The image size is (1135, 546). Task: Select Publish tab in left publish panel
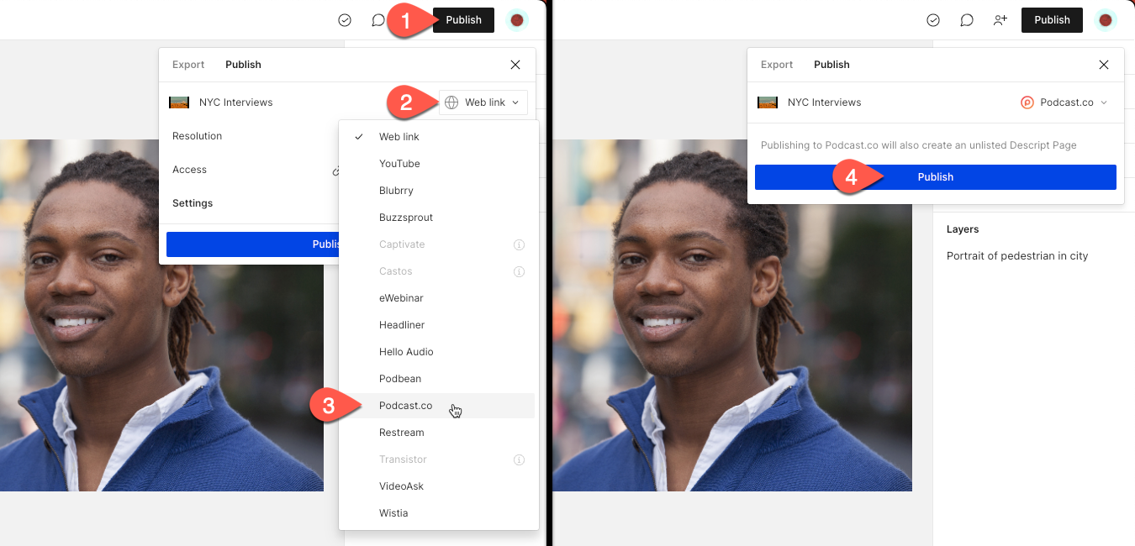(243, 65)
